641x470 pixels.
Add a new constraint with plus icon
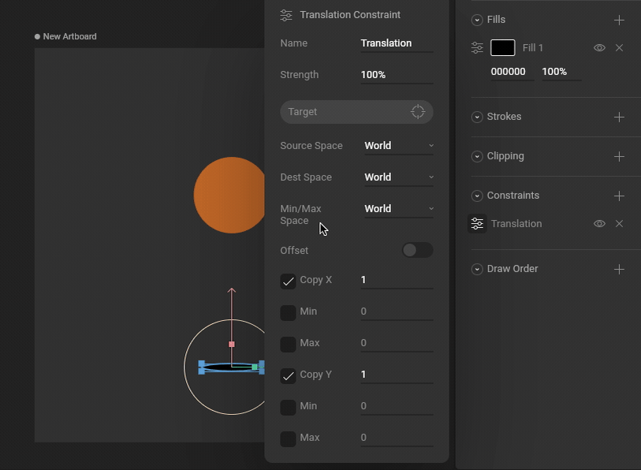tap(619, 196)
